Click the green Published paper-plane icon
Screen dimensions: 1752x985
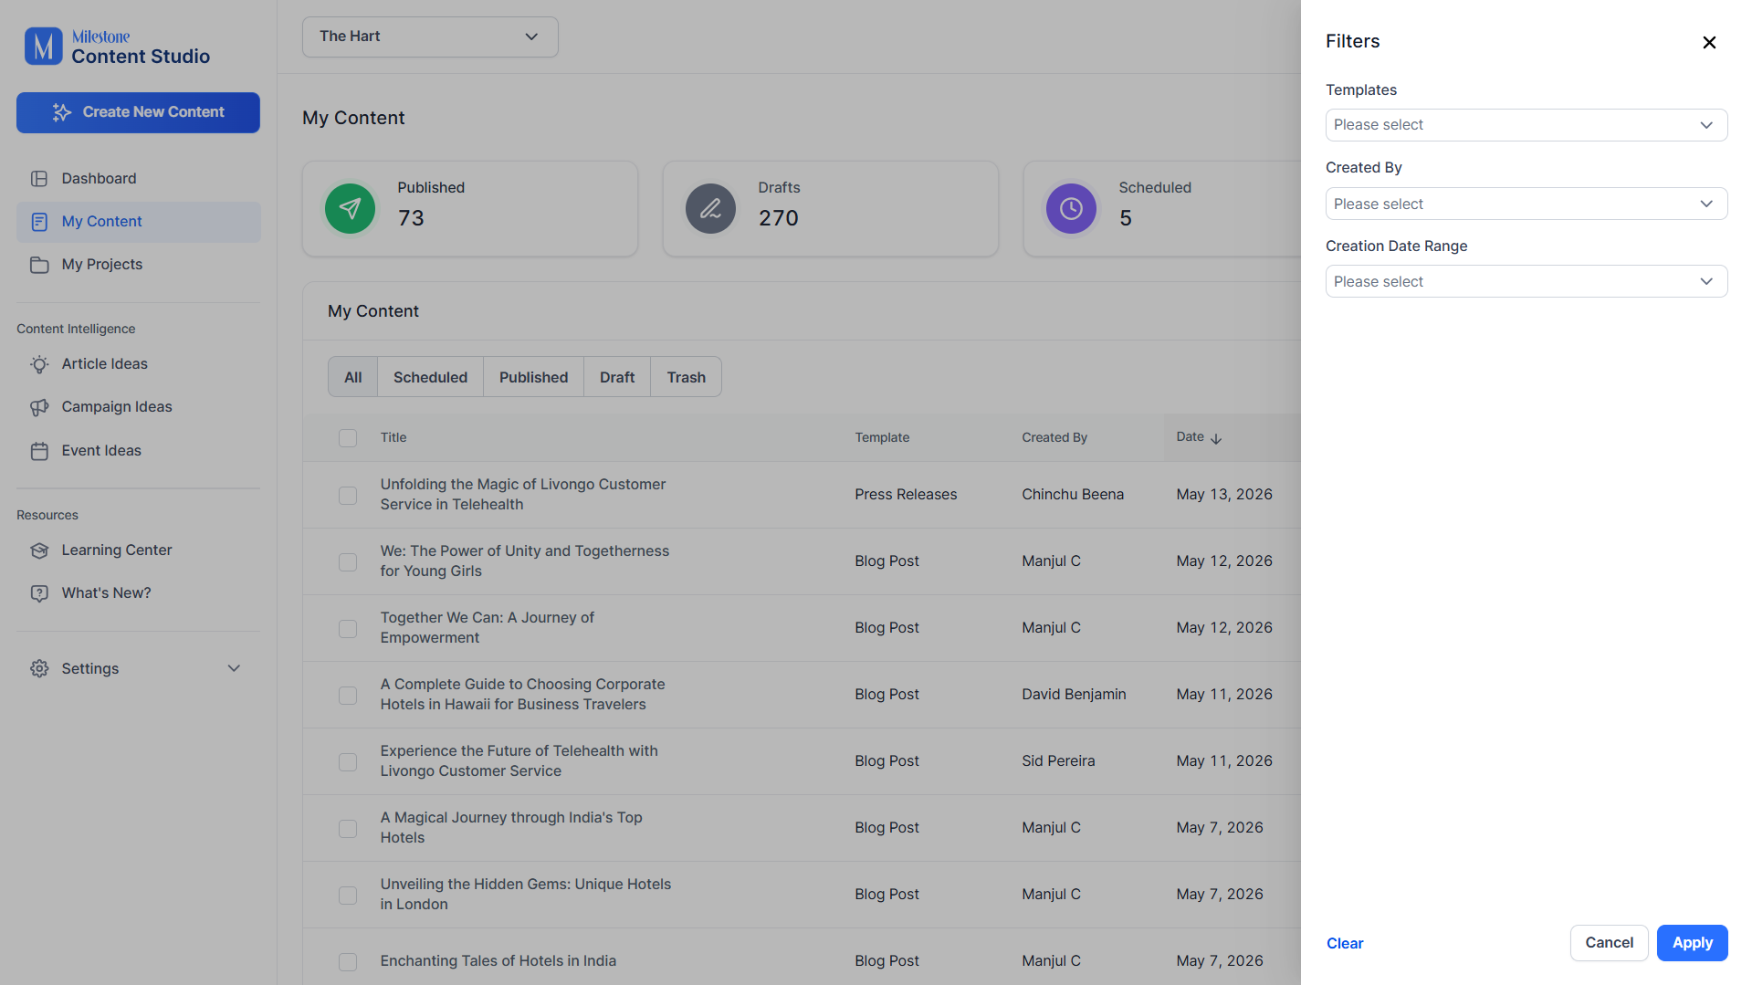coord(350,209)
